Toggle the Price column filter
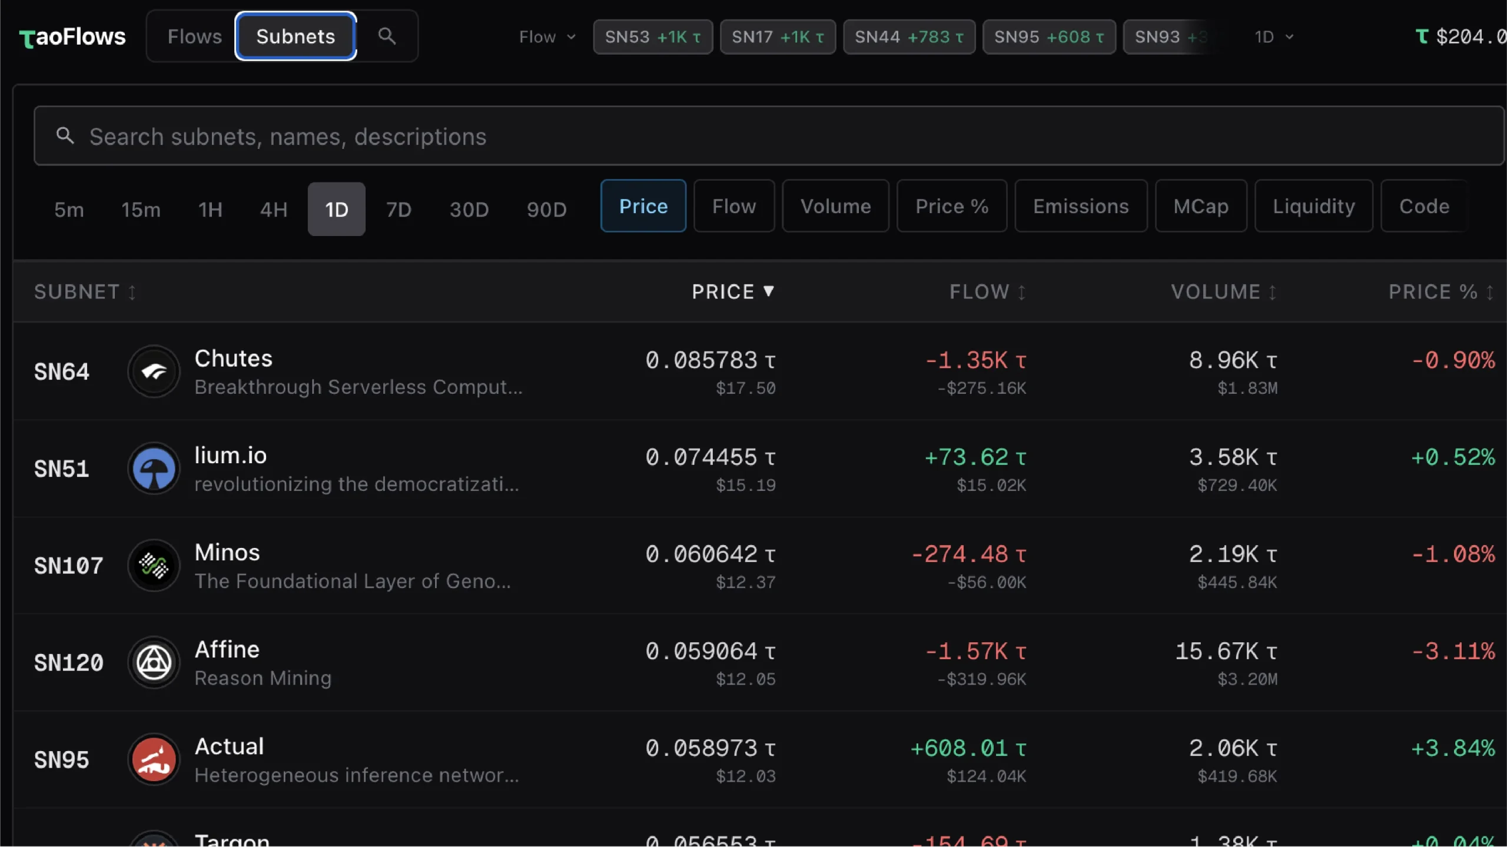The image size is (1507, 847). click(643, 206)
